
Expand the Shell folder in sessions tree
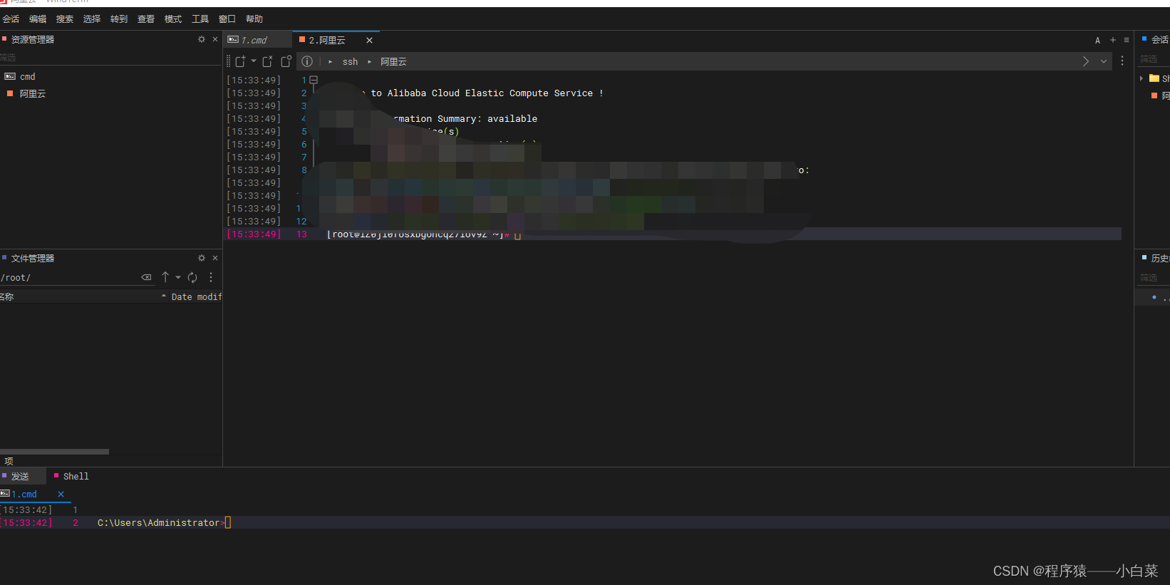tap(1141, 78)
